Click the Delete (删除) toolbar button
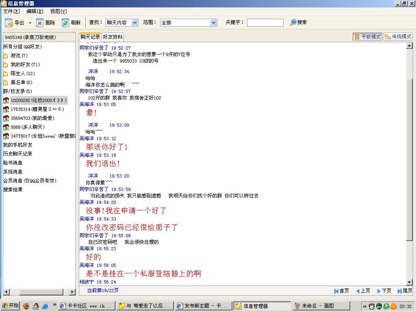The height and width of the screenshot is (312, 416). coord(45,23)
